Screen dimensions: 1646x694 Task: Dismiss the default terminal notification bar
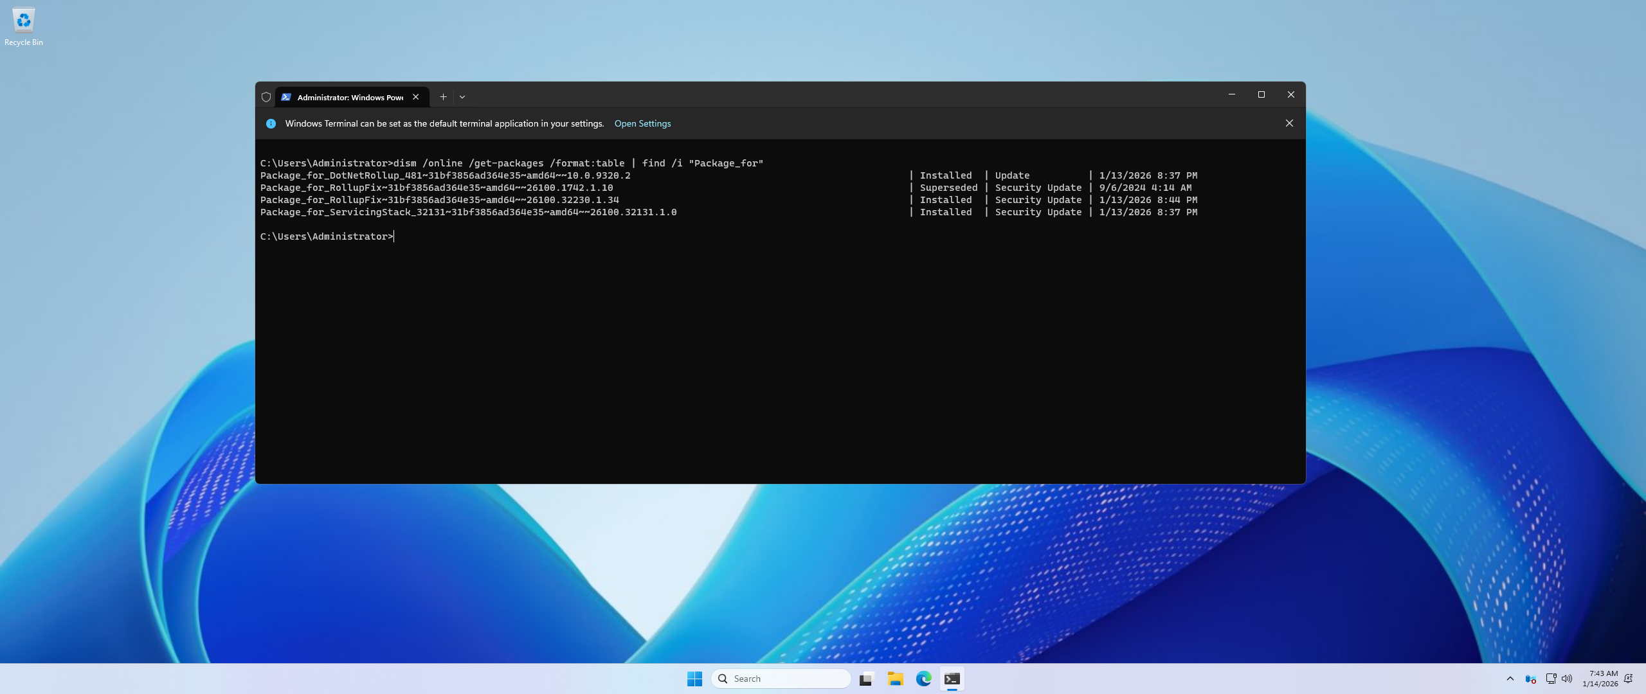(x=1289, y=123)
